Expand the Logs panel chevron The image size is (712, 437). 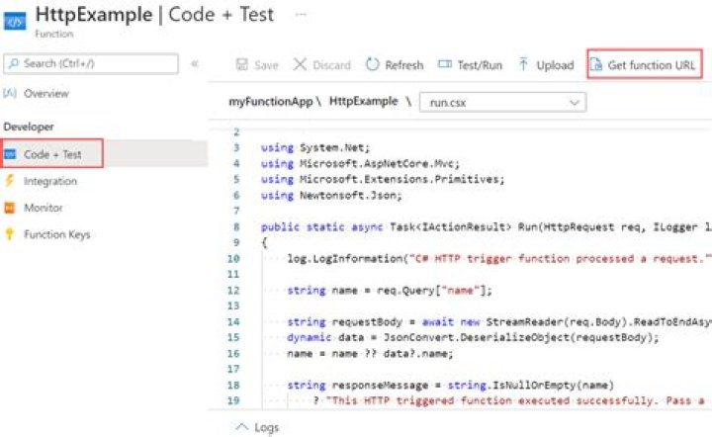pyautogui.click(x=242, y=427)
